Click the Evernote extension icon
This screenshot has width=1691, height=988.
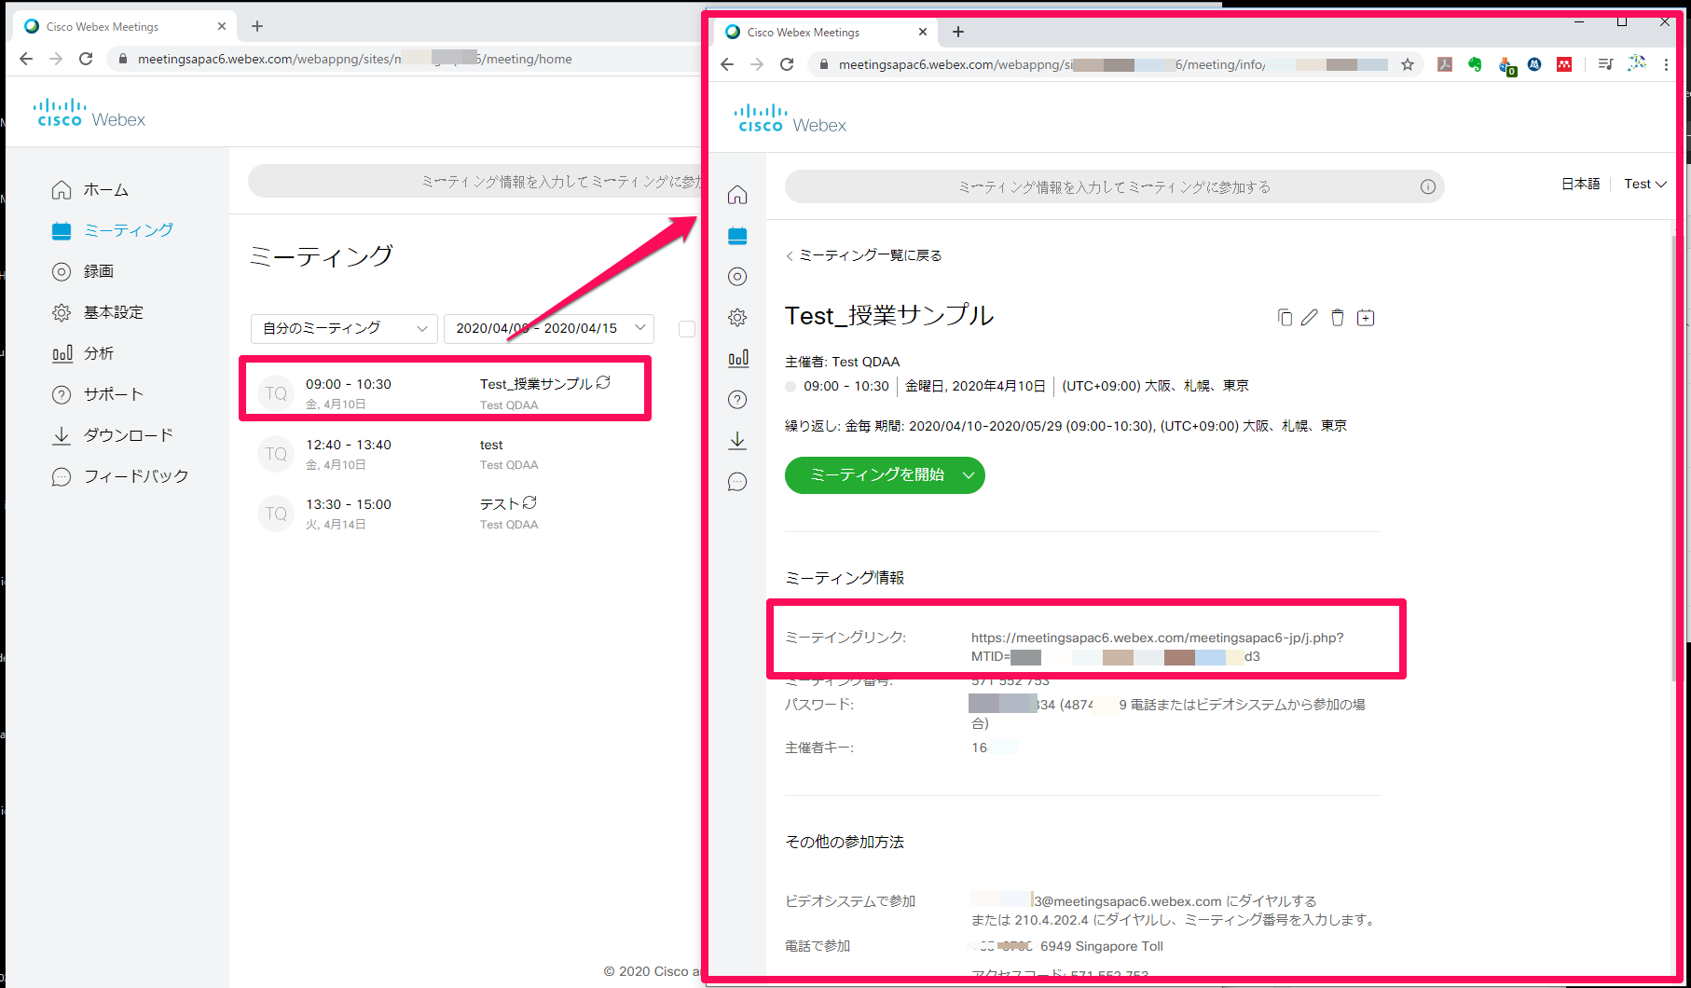1475,64
